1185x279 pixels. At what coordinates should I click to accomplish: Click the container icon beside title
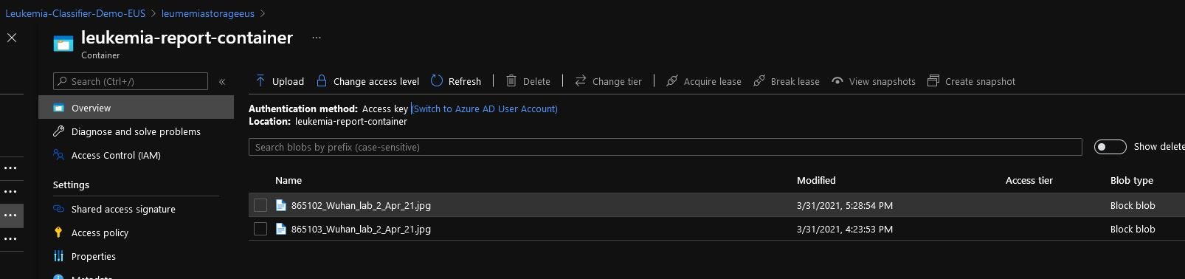click(63, 44)
